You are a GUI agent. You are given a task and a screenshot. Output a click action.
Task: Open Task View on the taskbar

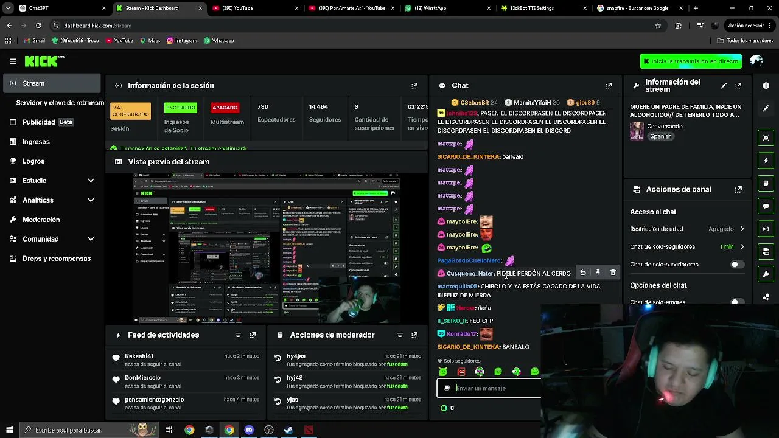tap(169, 430)
